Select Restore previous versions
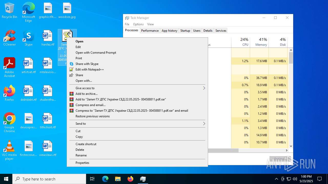This screenshot has width=328, height=184. (x=137, y=116)
